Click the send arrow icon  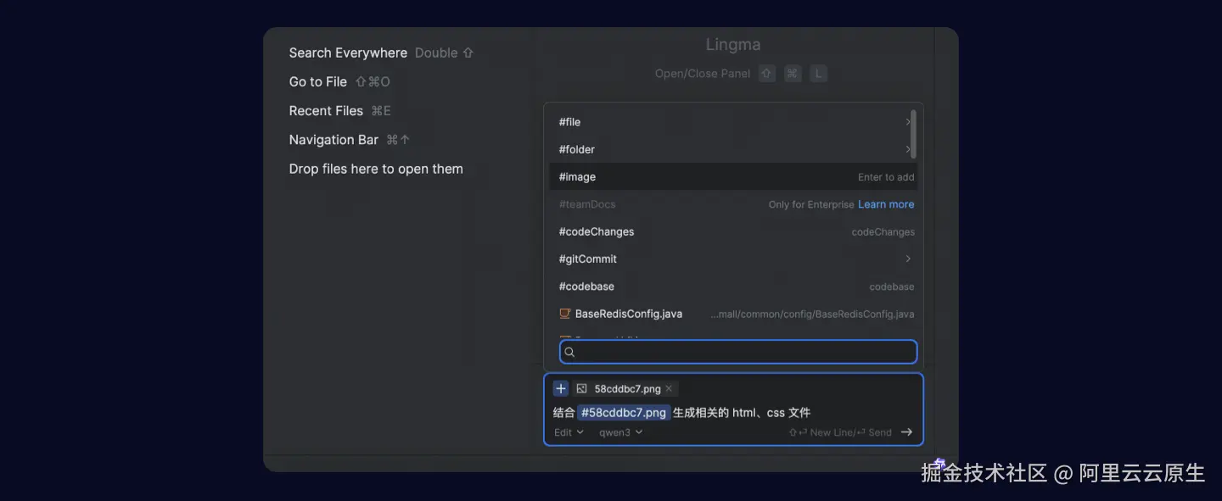(906, 432)
